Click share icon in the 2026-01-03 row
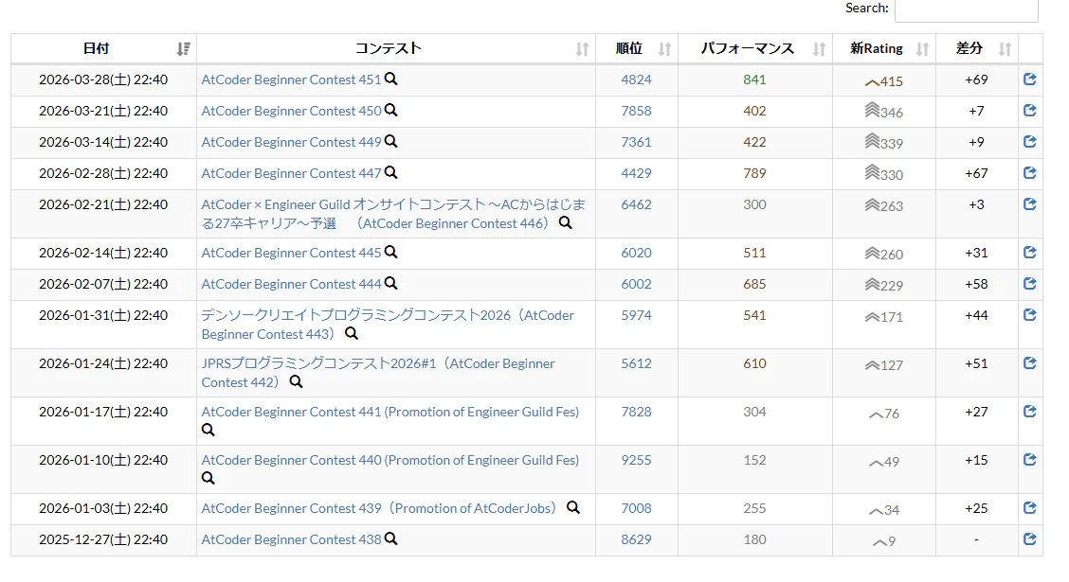The height and width of the screenshot is (582, 1069). coord(1030,508)
